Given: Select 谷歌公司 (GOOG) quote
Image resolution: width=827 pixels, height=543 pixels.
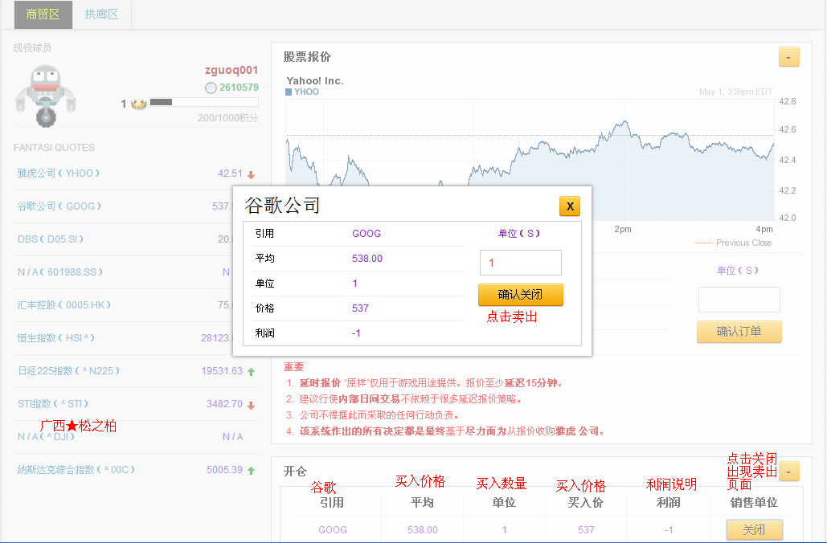Looking at the screenshot, I should 59,206.
